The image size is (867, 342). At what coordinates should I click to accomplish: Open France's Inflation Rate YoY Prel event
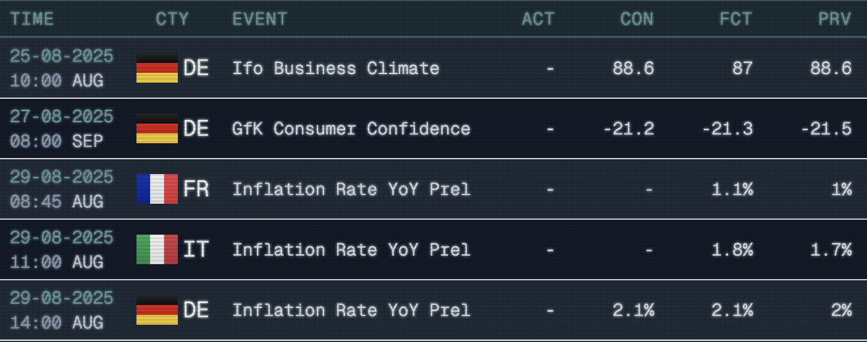pos(351,189)
